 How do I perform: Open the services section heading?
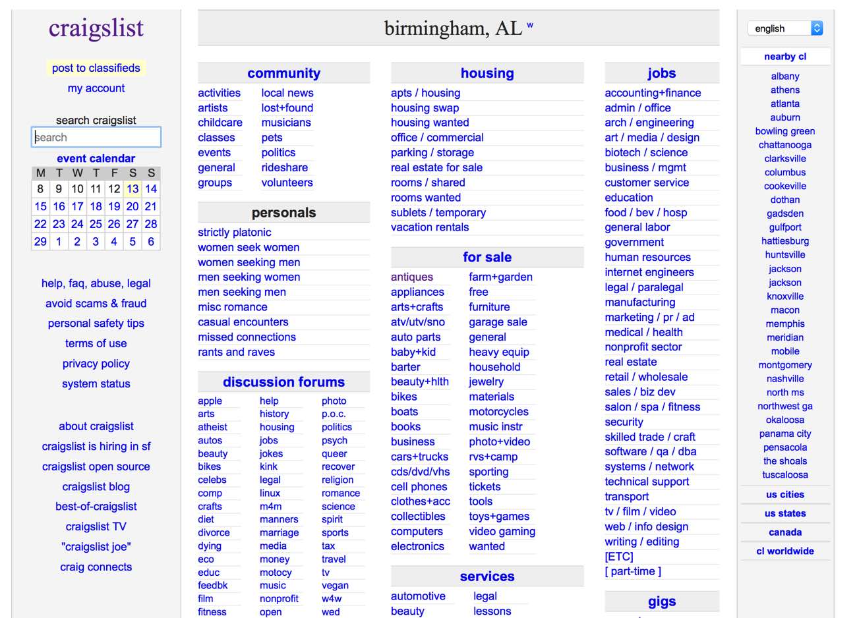487,576
